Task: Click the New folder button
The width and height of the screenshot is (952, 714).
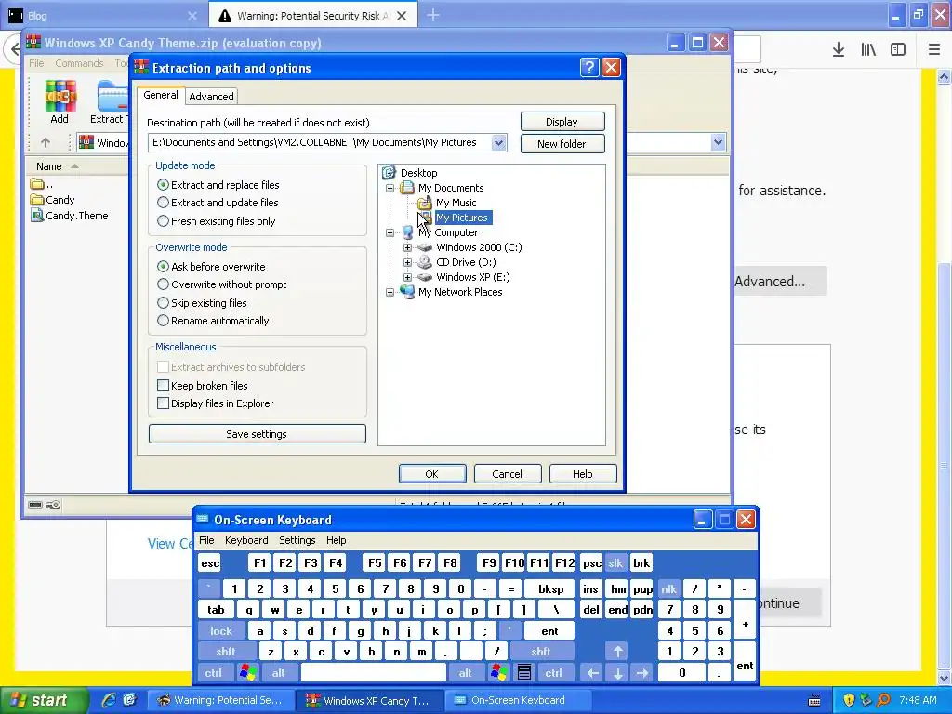Action: pyautogui.click(x=562, y=144)
